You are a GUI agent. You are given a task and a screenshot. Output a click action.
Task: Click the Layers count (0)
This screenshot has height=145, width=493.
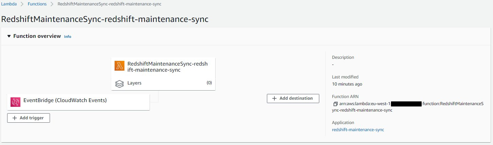(x=209, y=83)
